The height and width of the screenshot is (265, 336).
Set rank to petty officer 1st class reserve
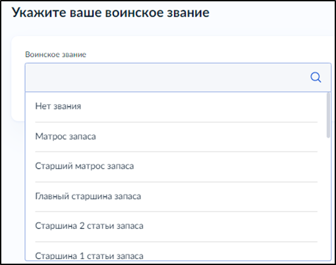(x=177, y=251)
